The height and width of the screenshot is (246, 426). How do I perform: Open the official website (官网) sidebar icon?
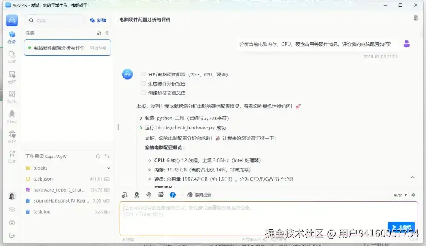click(x=12, y=137)
